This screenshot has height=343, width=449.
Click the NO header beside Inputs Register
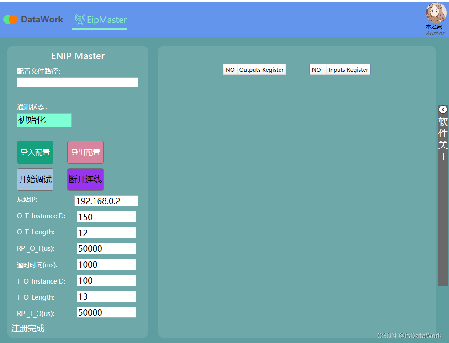[x=317, y=69]
